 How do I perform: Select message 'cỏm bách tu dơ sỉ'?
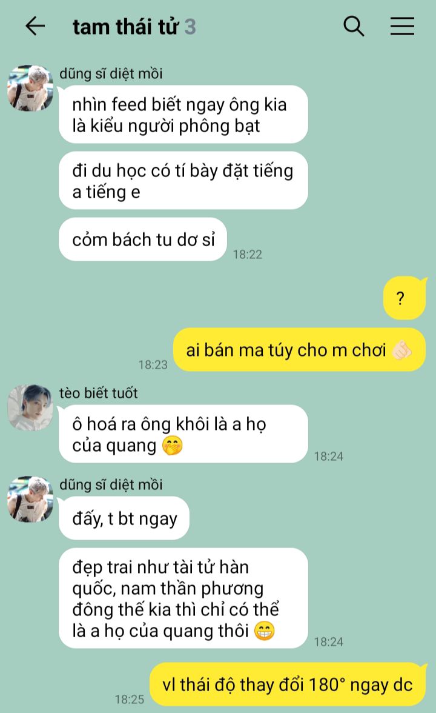point(143,239)
